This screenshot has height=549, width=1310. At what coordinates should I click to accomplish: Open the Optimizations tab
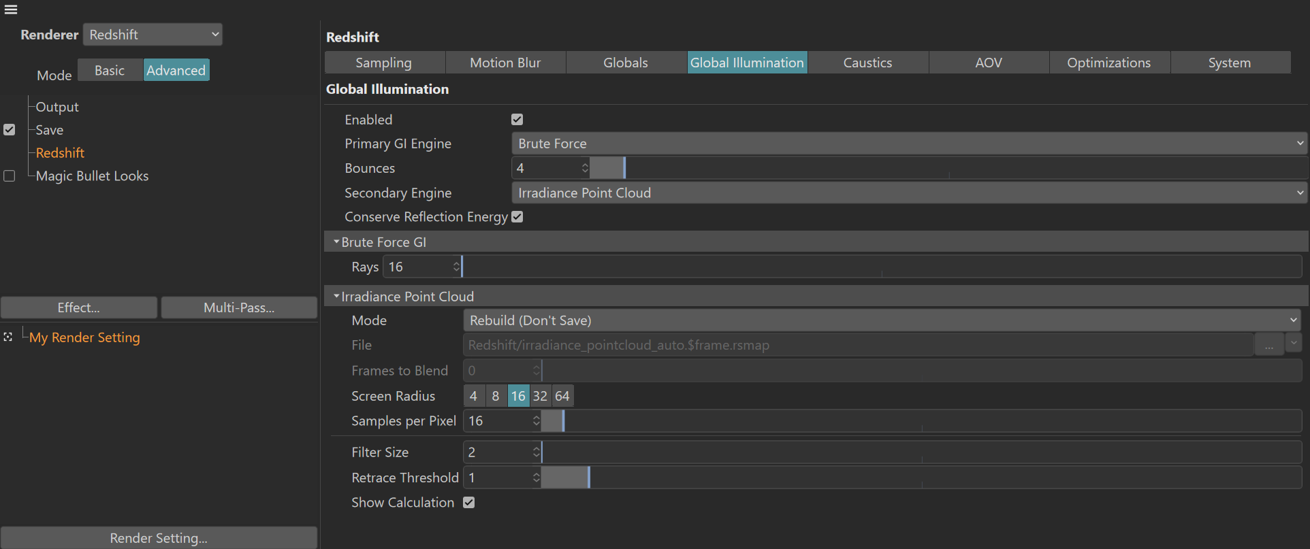click(1109, 63)
